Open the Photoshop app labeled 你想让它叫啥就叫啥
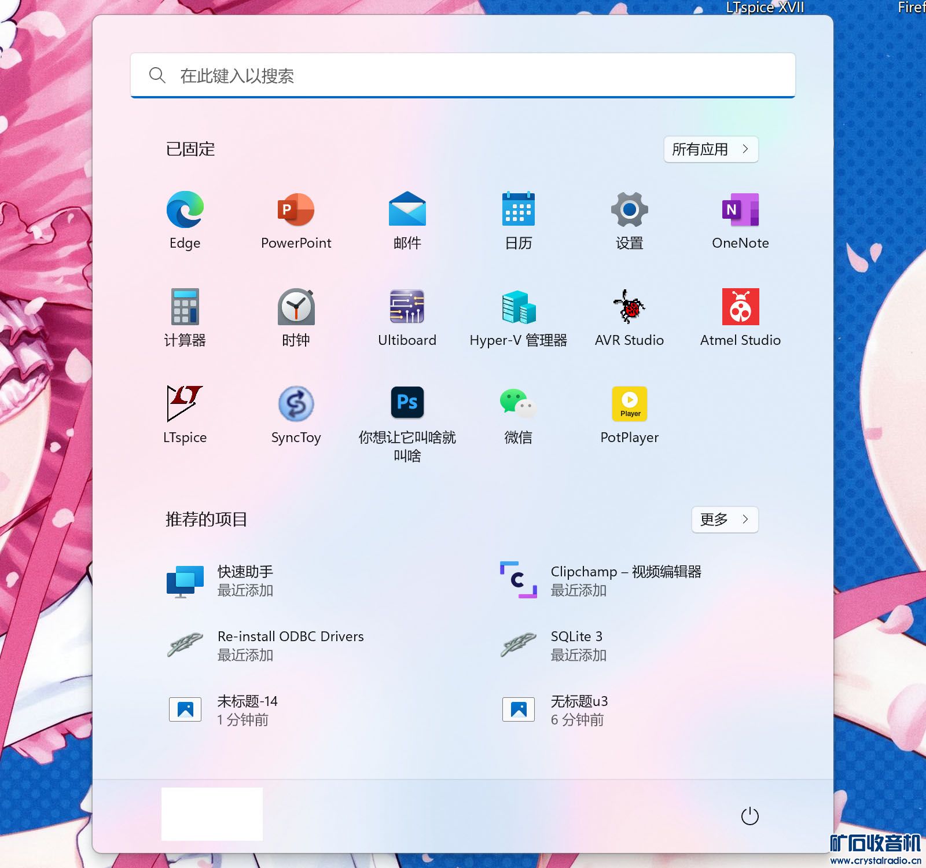The height and width of the screenshot is (868, 926). pyautogui.click(x=407, y=424)
